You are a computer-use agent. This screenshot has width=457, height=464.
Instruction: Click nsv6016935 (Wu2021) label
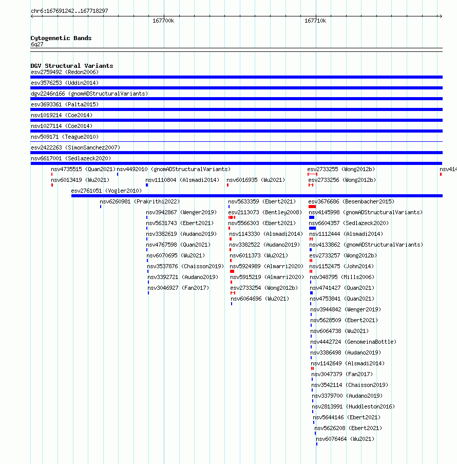256,180
